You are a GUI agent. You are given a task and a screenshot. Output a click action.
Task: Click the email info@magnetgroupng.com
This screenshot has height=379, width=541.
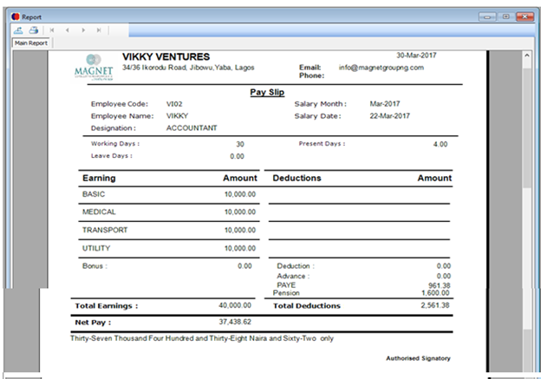pos(381,68)
